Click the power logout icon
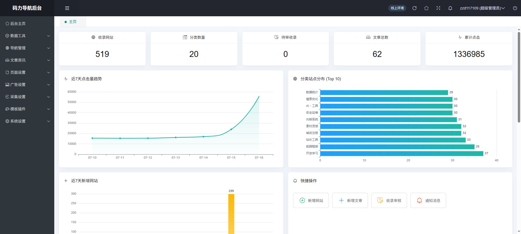Screen dimensions: 521x234 tap(515, 8)
